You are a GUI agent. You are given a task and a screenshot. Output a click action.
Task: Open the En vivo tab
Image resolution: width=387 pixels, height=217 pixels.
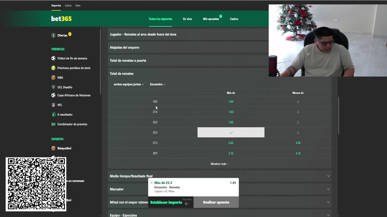[x=187, y=19]
